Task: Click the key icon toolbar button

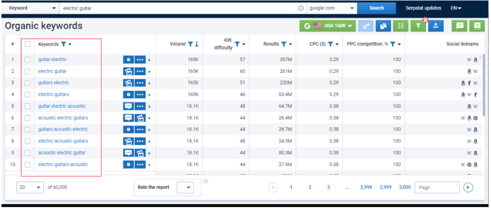Action: [x=366, y=26]
